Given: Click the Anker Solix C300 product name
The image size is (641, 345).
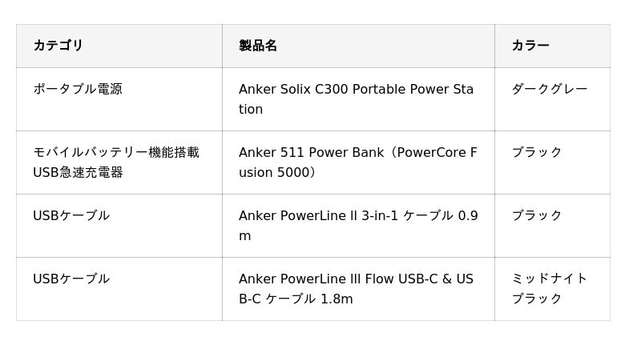Looking at the screenshot, I should point(356,90).
